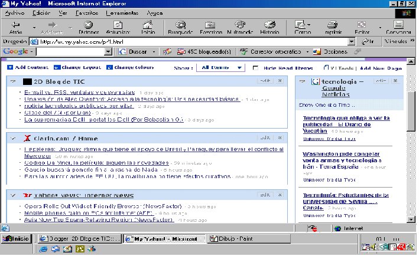Click the Conversación toolbar icon

pyautogui.click(x=398, y=25)
